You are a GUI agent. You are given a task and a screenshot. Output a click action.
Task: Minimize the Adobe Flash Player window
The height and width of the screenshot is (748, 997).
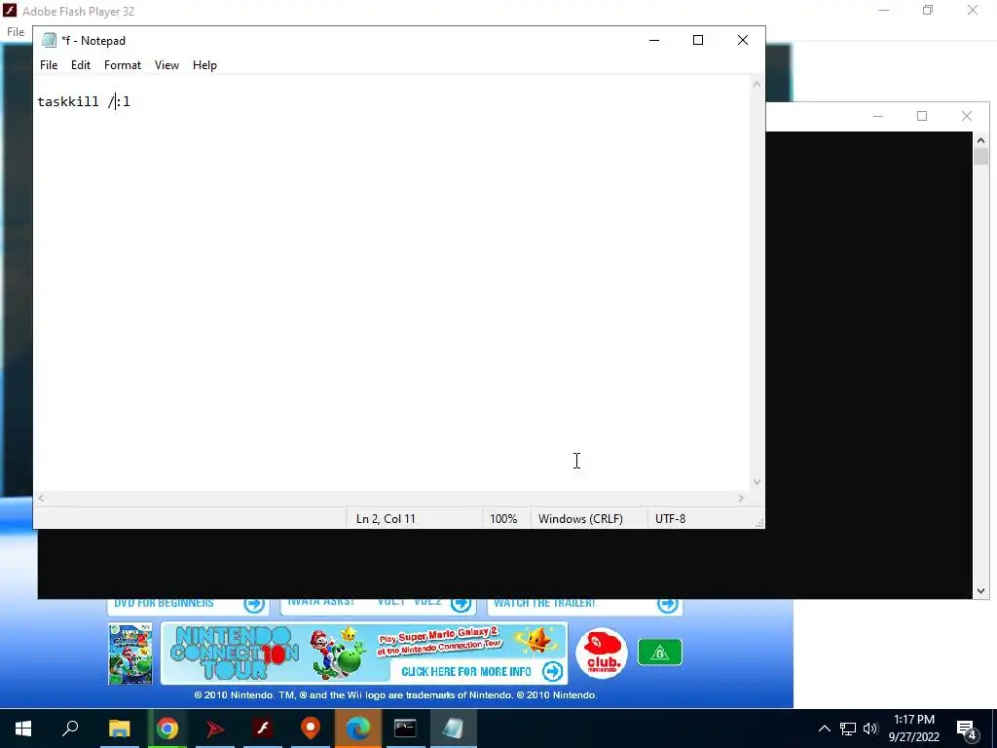click(x=884, y=10)
